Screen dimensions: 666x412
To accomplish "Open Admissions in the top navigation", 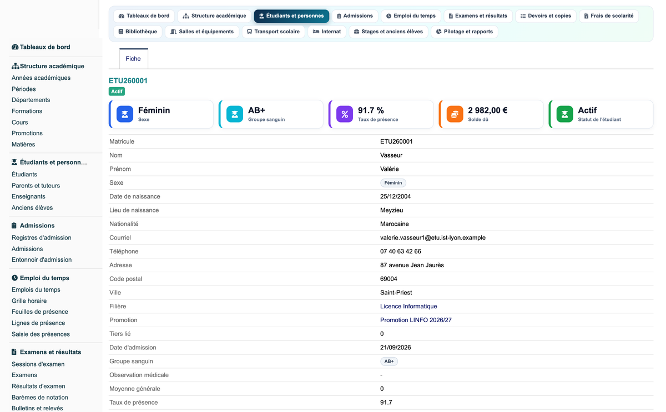I will [355, 16].
